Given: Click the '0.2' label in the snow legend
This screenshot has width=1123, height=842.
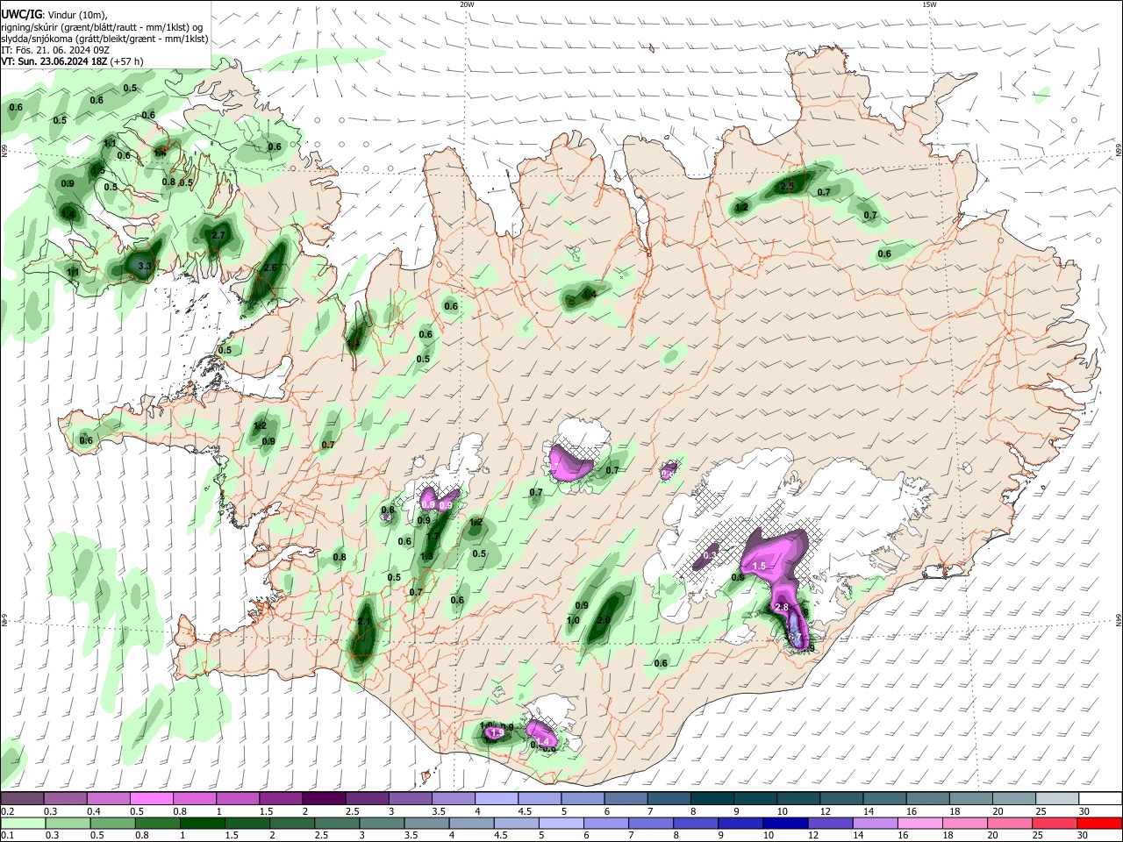Looking at the screenshot, I should 8,811.
